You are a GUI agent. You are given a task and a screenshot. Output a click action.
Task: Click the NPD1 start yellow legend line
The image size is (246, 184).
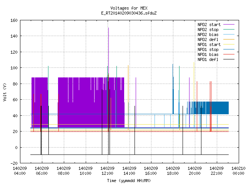pyautogui.click(x=229, y=44)
